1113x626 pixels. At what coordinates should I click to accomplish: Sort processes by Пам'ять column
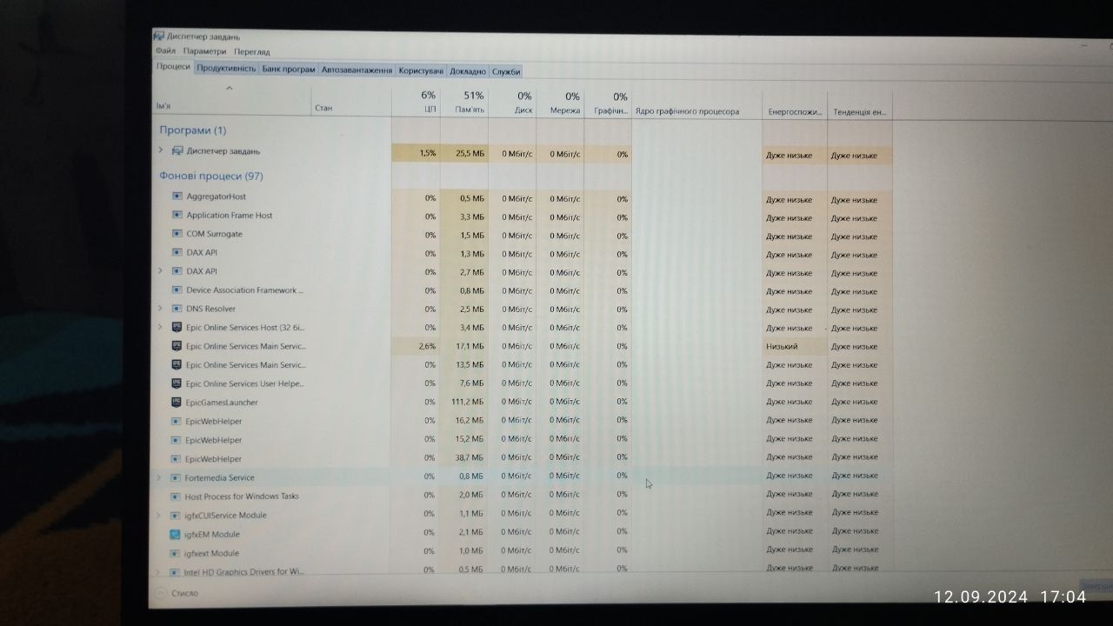click(464, 102)
